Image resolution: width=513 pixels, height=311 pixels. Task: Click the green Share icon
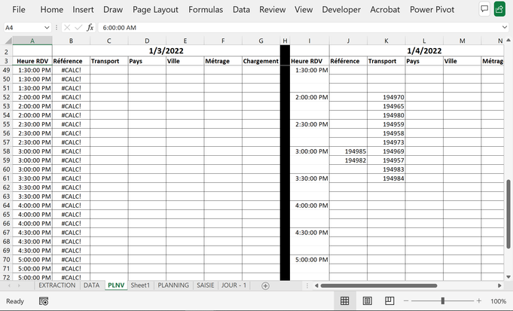(x=499, y=9)
